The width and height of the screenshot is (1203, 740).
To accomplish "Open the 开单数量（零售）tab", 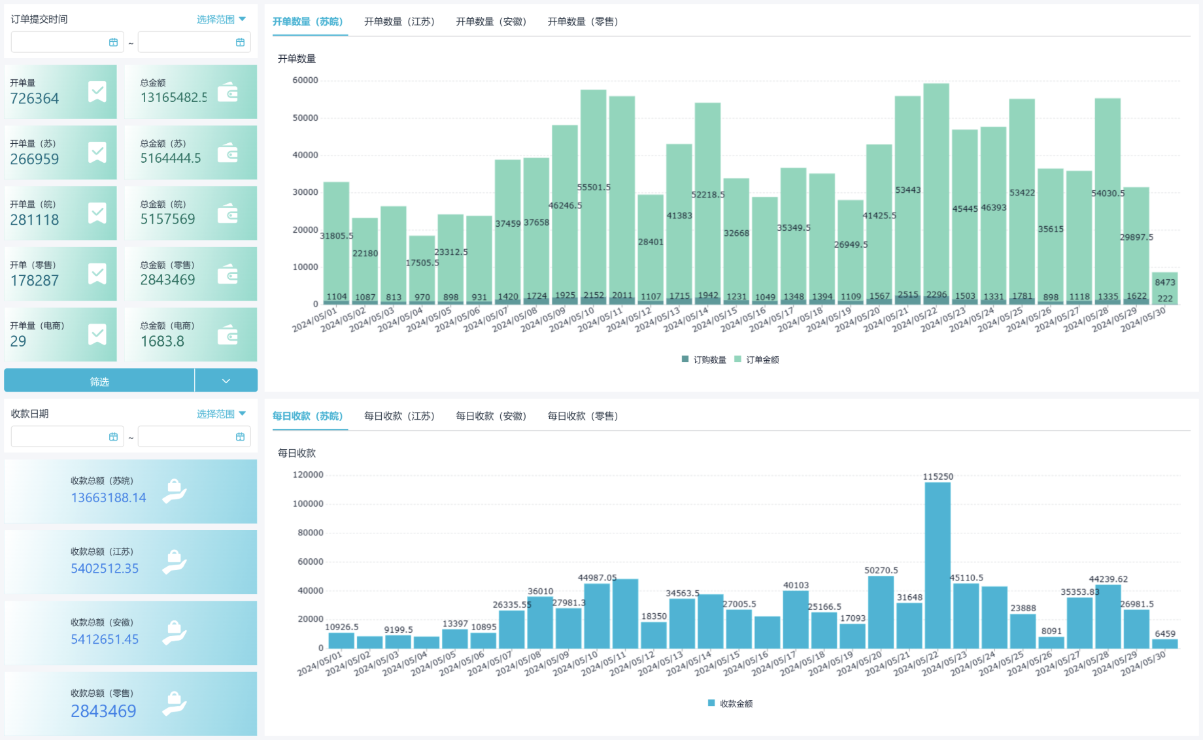I will [582, 22].
